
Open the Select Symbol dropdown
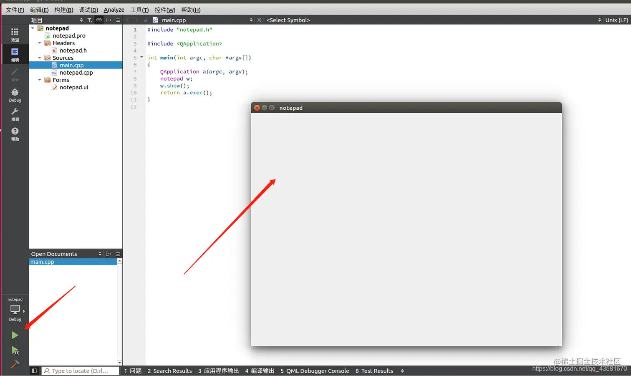(x=600, y=20)
